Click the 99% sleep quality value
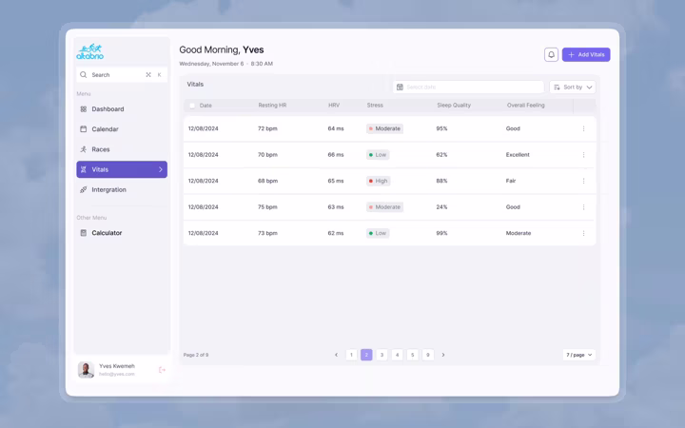Image resolution: width=685 pixels, height=428 pixels. 441,233
